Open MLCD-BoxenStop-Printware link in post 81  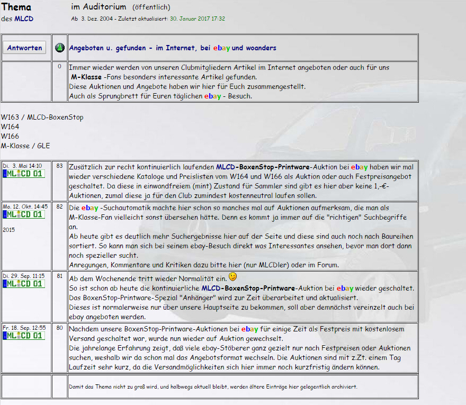point(248,288)
